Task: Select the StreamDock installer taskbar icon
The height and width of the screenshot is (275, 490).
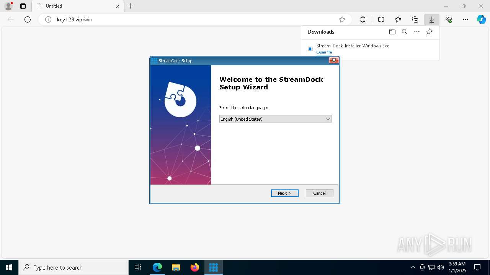Action: tap(213, 267)
